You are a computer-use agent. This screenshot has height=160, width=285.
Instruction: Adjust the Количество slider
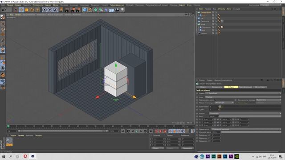pos(251,107)
